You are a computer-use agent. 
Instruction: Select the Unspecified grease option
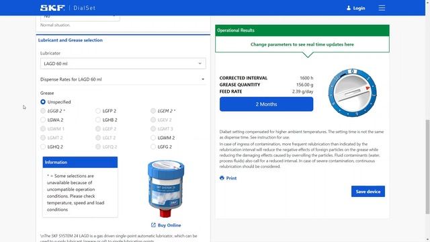point(43,102)
